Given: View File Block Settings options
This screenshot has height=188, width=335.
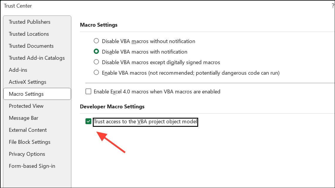Looking at the screenshot, I should point(29,142).
